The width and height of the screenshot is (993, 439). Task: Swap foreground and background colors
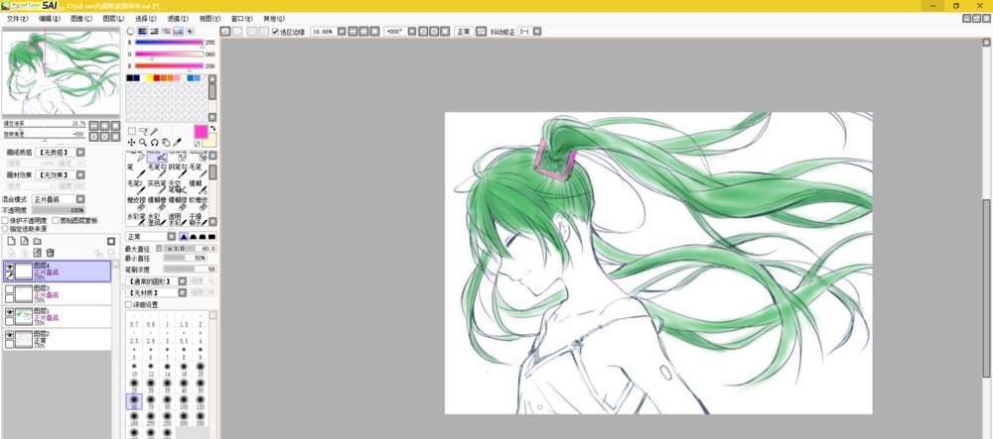[x=213, y=128]
